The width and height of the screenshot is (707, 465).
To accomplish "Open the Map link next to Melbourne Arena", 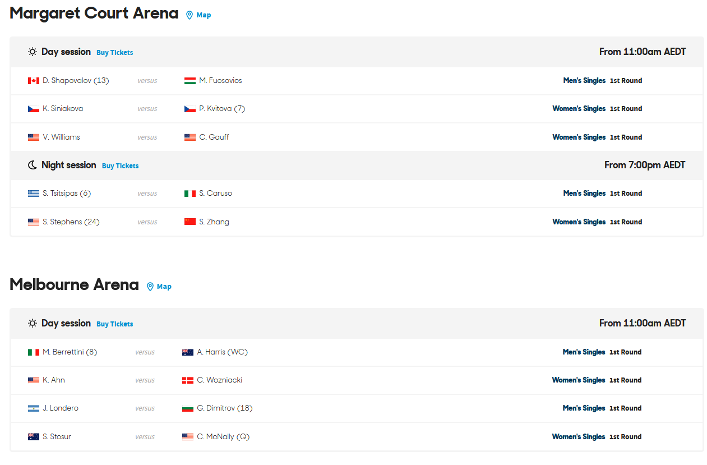I will click(164, 287).
